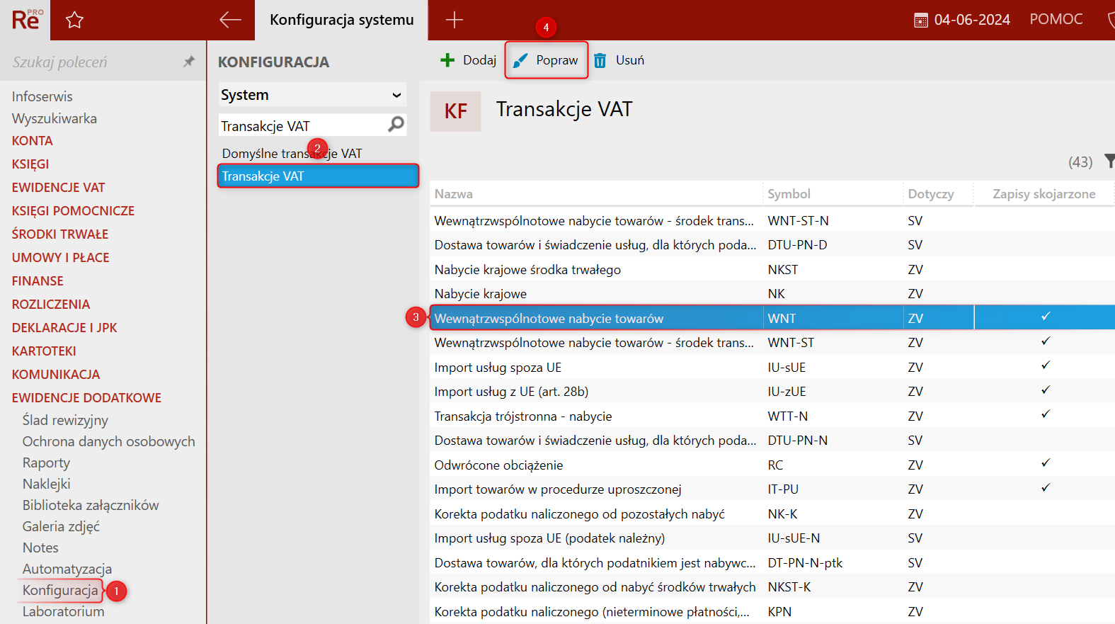Open Laboratorium in the sidebar
1115x624 pixels.
coord(63,611)
